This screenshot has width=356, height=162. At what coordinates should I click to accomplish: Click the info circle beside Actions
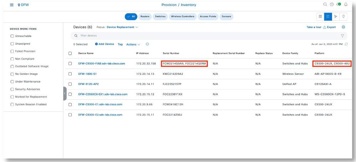pyautogui.click(x=147, y=44)
